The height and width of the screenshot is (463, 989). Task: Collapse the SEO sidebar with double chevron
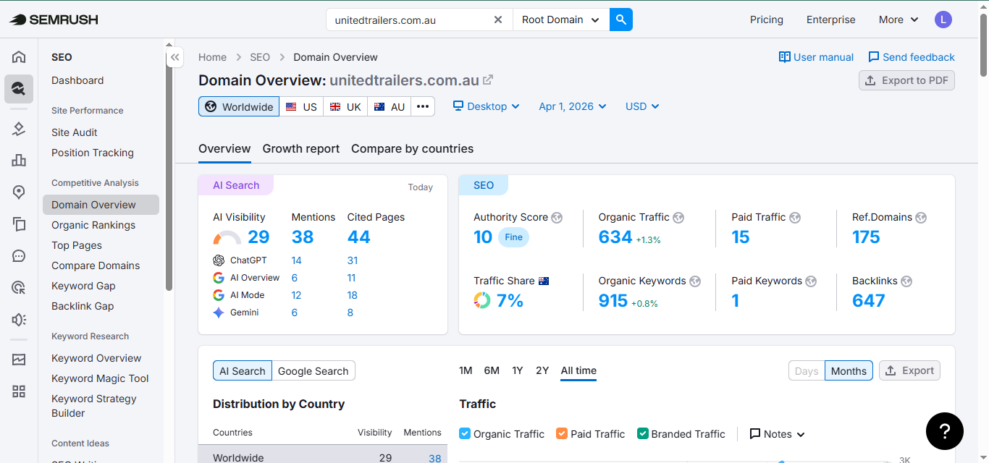(175, 57)
